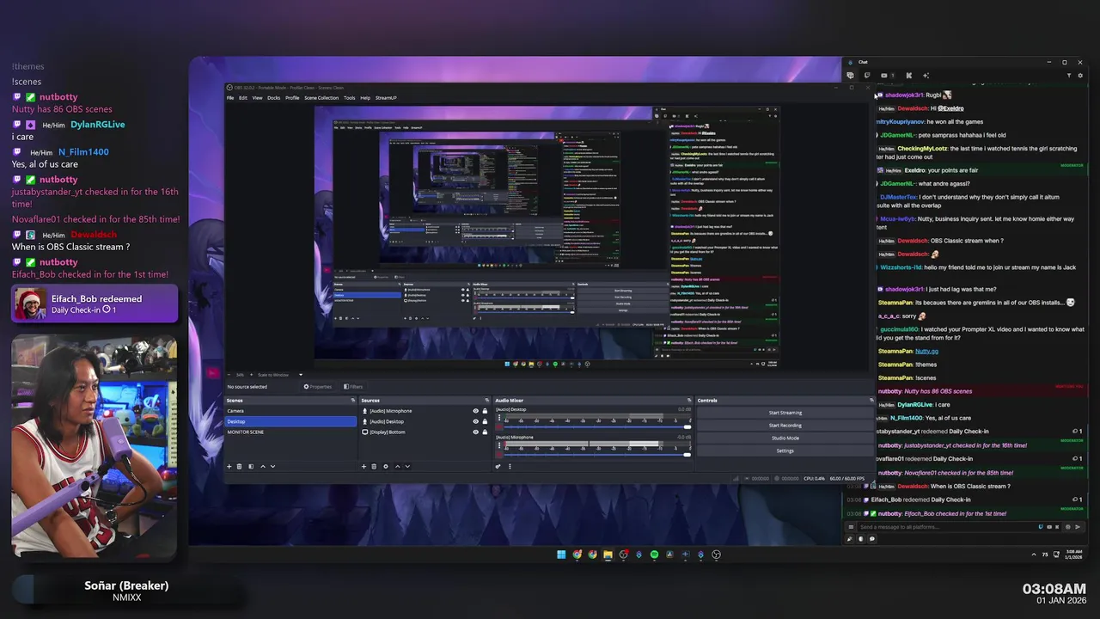
Task: Click the speech bubble icon below chat input
Action: pyautogui.click(x=872, y=539)
